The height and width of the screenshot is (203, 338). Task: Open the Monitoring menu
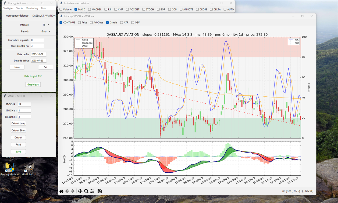tap(32, 8)
